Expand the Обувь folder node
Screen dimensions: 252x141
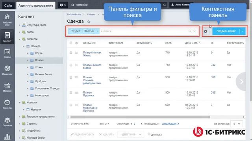28,53
